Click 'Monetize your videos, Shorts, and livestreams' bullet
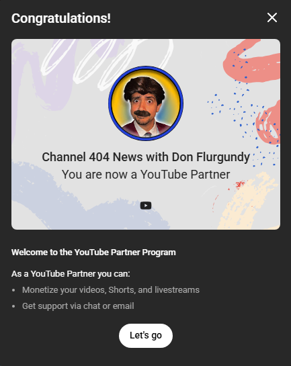Viewport: 291px width, 366px height. 111,290
